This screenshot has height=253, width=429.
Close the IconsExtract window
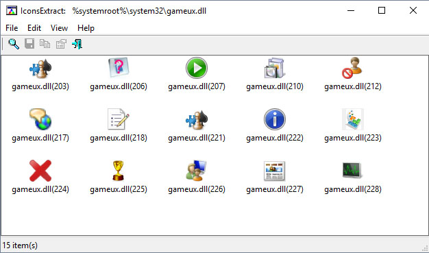click(413, 11)
